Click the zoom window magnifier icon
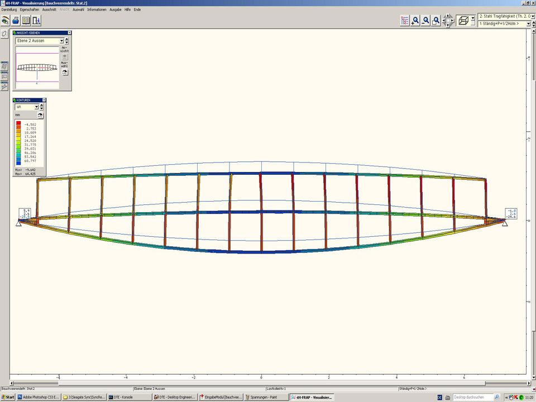 437,21
